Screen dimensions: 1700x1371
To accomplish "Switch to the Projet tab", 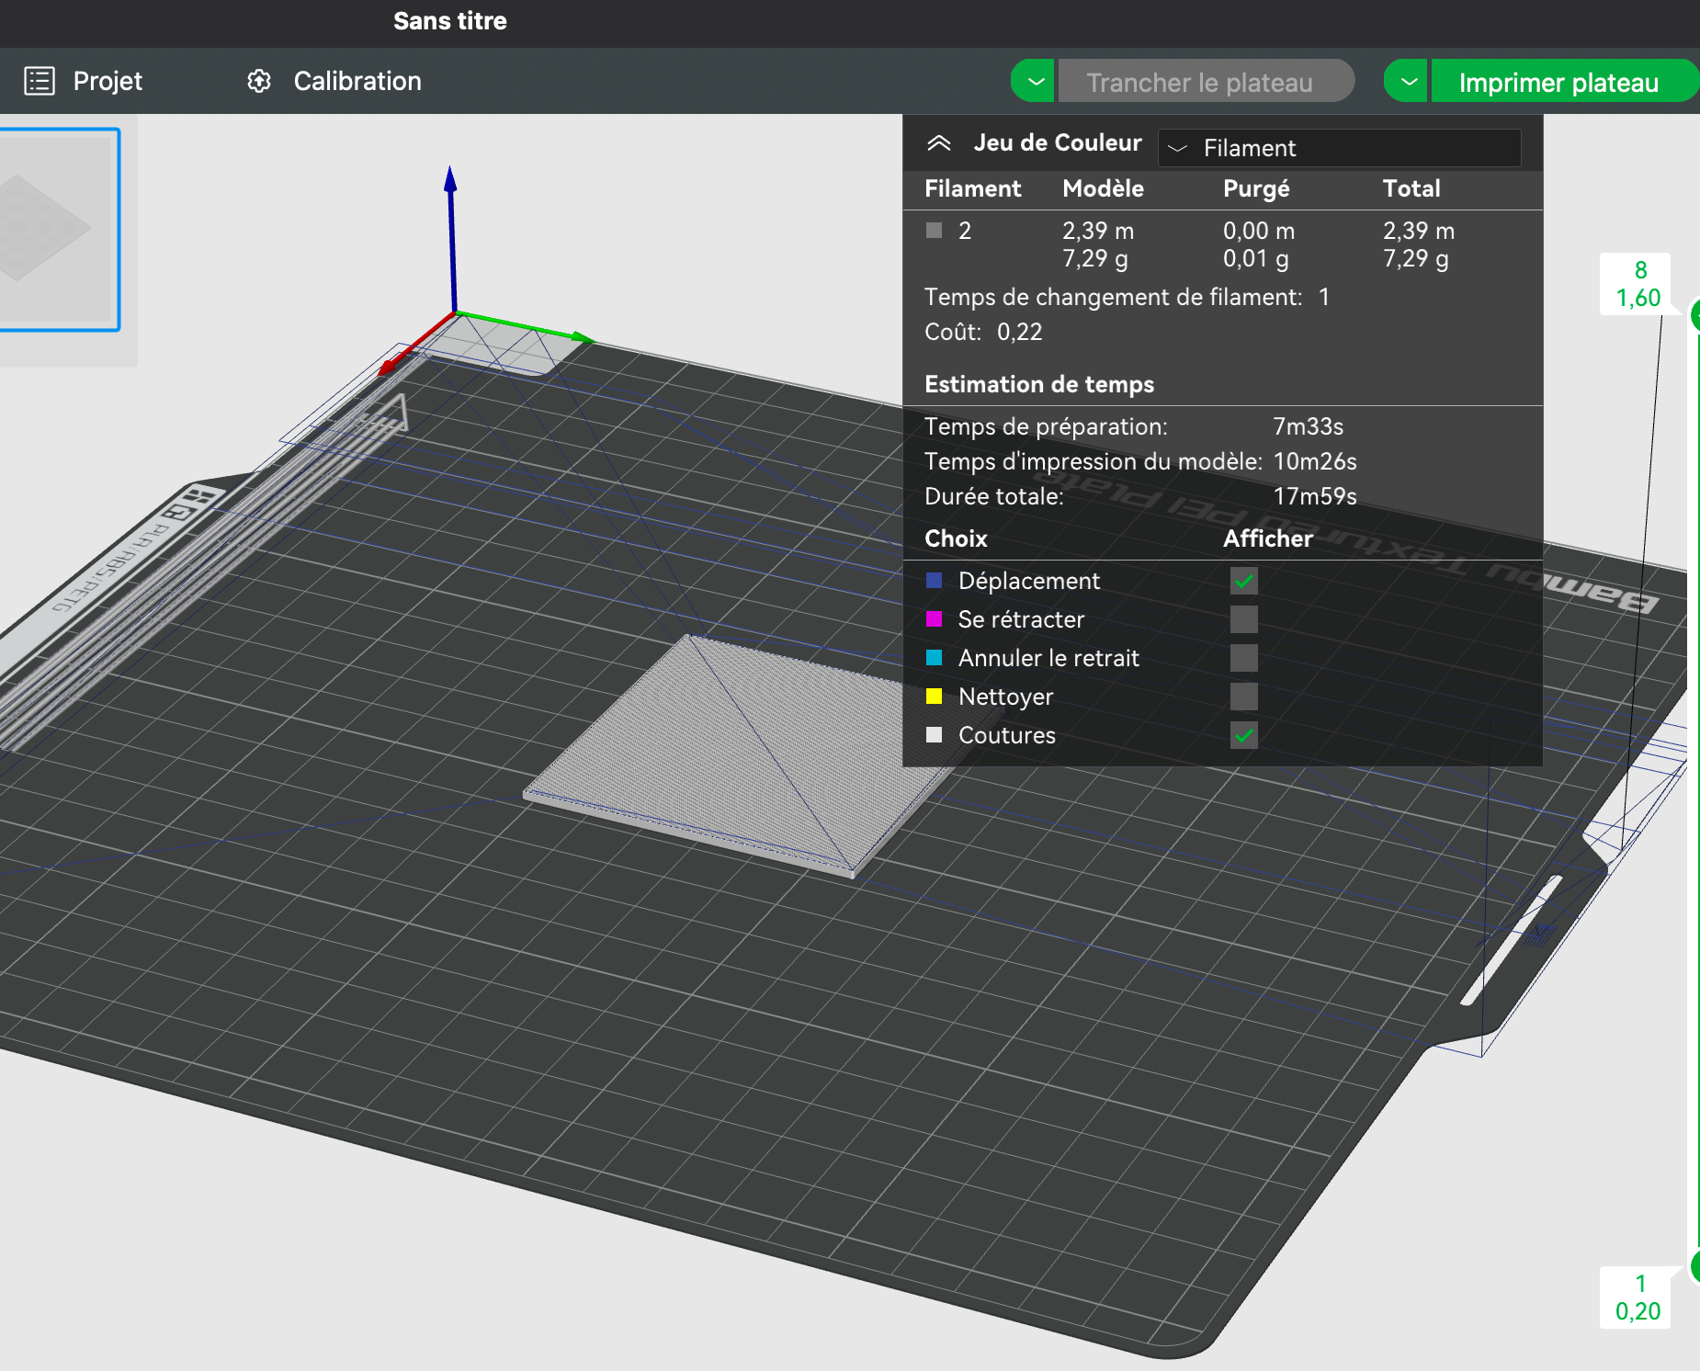I will click(108, 81).
